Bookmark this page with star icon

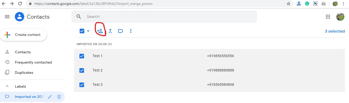(289, 4)
